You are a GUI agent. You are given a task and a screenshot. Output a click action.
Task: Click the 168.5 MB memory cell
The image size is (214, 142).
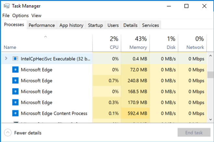point(135,91)
